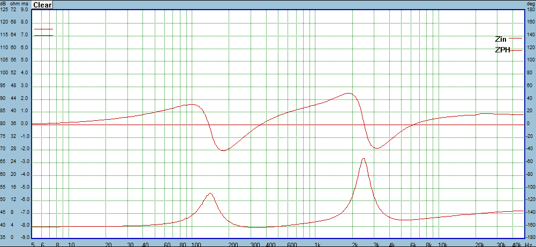
Task: Click the 3k frequency axis label
Action: [377, 244]
